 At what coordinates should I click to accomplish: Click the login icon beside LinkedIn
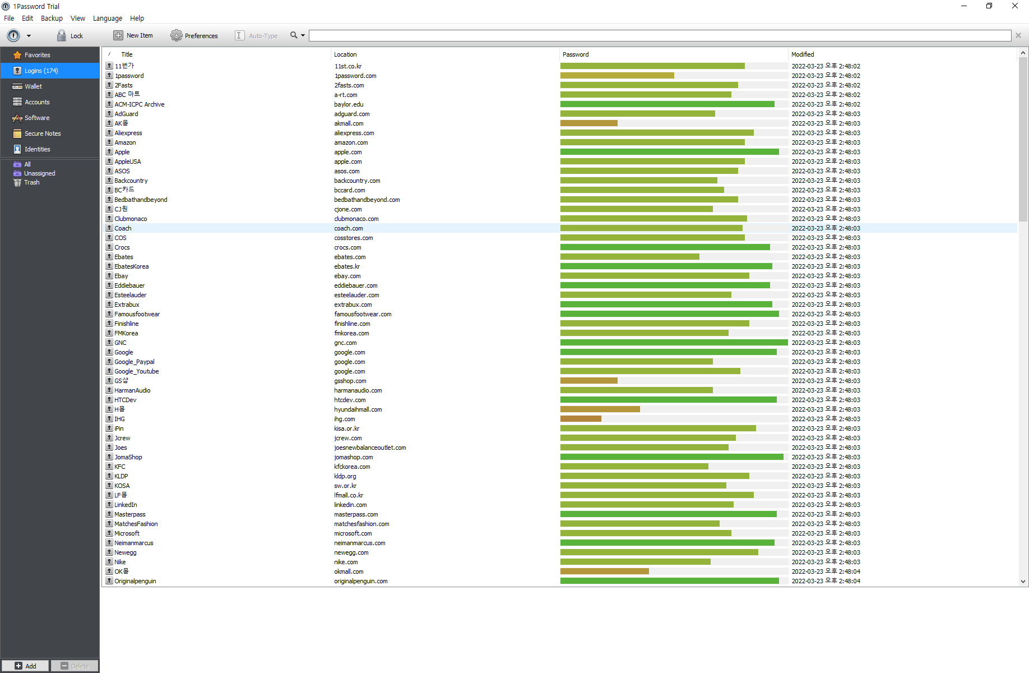[x=109, y=505]
